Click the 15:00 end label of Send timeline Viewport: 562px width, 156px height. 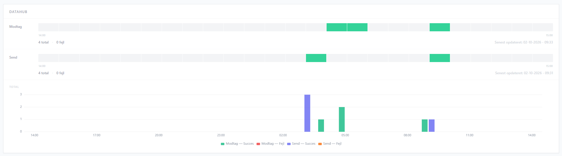(x=549, y=66)
